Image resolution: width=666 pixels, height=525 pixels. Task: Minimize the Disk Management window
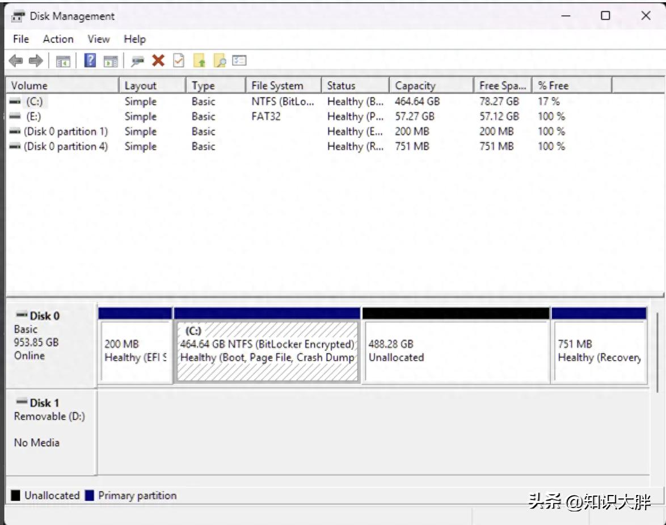(566, 16)
